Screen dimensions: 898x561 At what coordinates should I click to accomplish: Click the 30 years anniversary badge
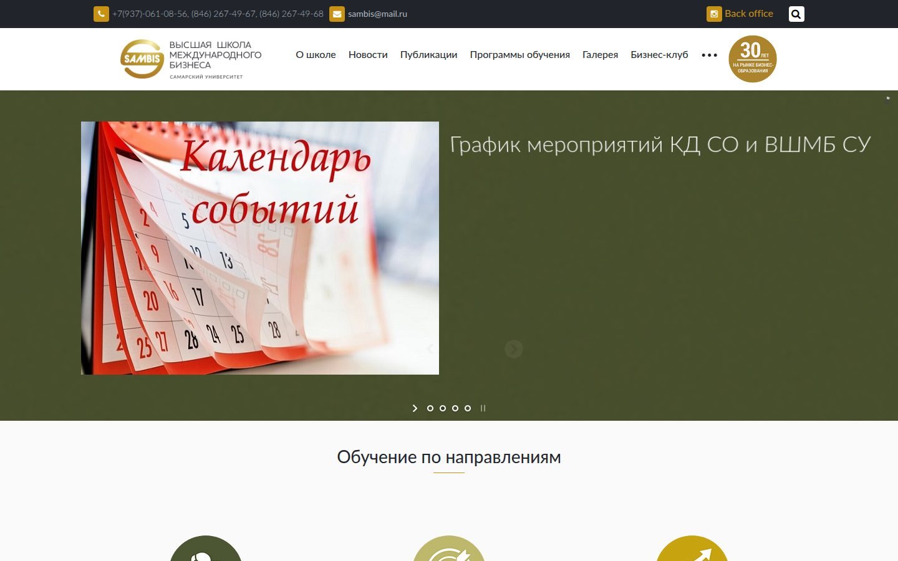pos(753,59)
